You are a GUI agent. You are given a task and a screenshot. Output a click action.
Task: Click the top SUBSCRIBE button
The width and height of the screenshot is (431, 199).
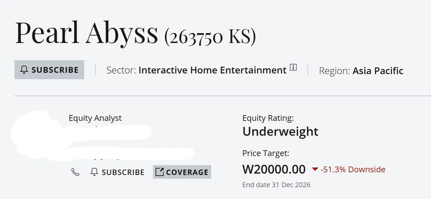[49, 70]
